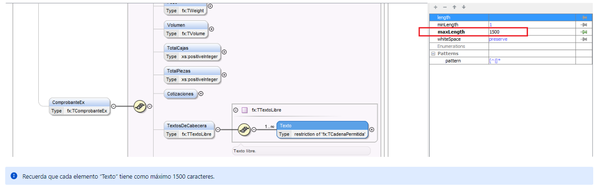The image size is (597, 189).
Task: Expand the fx:TWeight element
Action: (210, 6)
